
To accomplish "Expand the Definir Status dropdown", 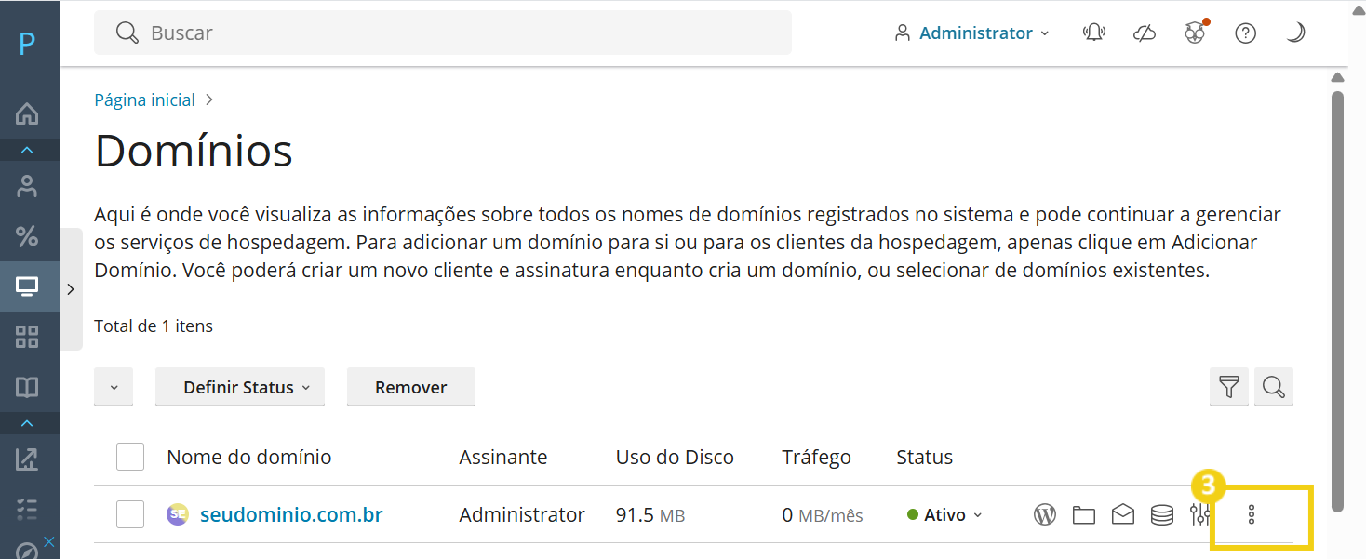I will pyautogui.click(x=239, y=386).
